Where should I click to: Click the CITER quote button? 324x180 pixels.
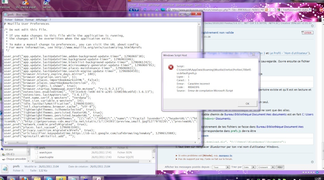pyautogui.click(x=307, y=33)
